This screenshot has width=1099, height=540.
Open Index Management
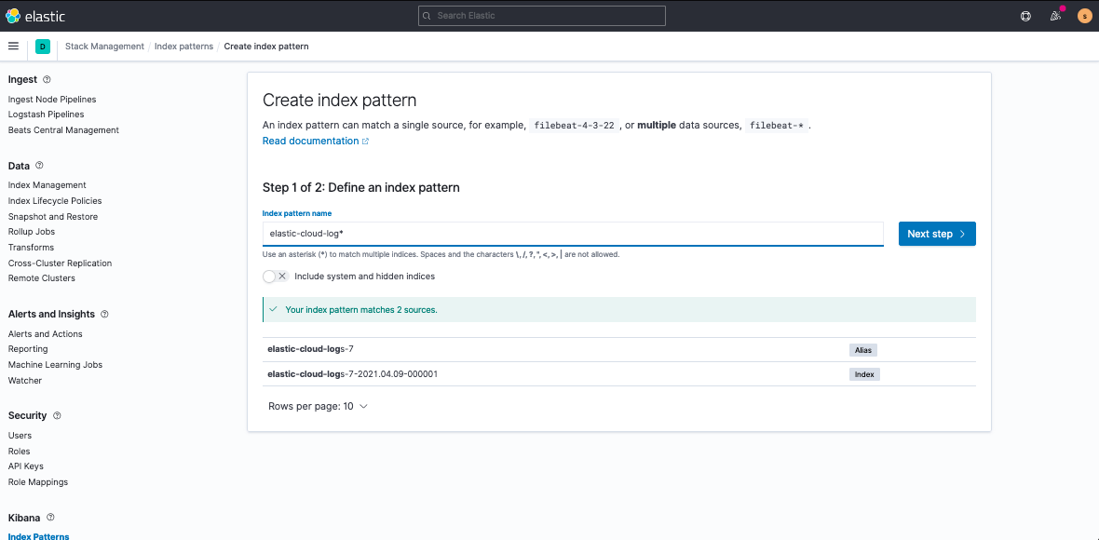click(x=47, y=185)
